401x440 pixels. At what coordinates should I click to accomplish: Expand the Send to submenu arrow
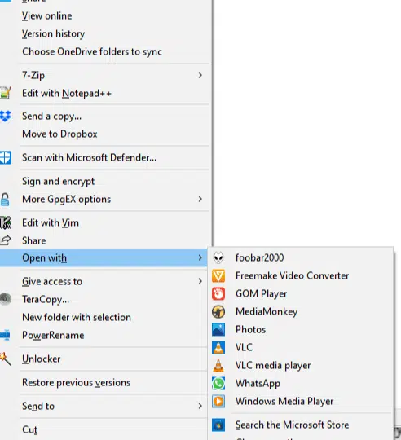click(200, 406)
